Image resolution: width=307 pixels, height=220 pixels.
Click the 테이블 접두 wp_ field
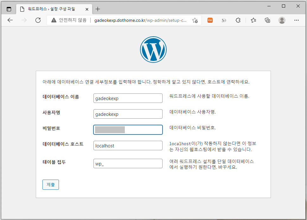128,164
